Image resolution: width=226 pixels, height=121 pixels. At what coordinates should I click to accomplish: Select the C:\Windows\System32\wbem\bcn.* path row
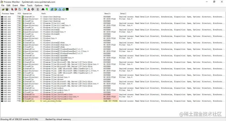(x=113, y=45)
